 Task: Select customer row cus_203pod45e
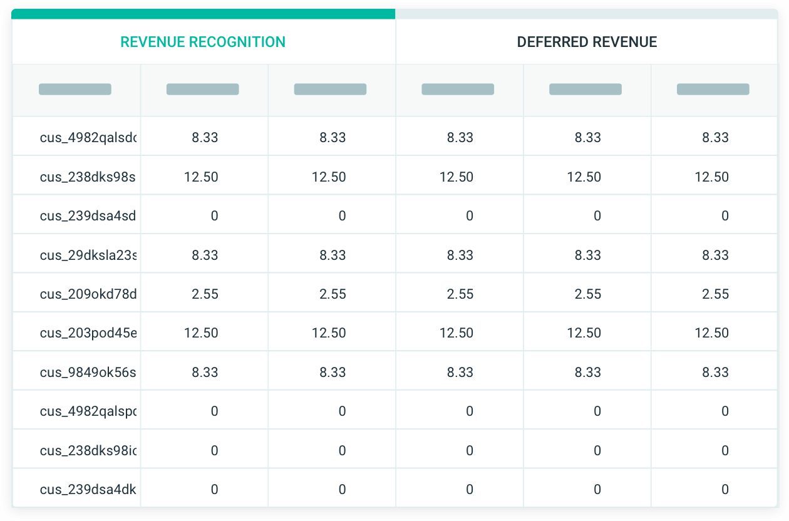click(75, 332)
